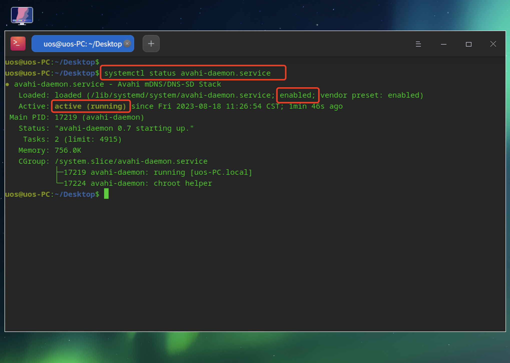Image resolution: width=510 pixels, height=363 pixels.
Task: Click the 'active (running)' status text
Action: click(90, 106)
